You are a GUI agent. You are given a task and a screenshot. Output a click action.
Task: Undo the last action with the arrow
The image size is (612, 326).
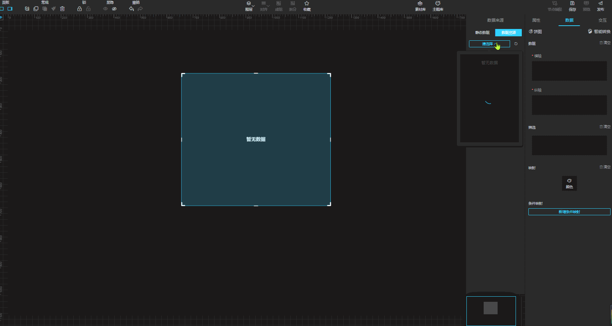pos(132,9)
